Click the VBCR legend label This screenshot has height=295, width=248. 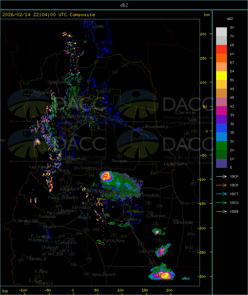[x=234, y=185]
